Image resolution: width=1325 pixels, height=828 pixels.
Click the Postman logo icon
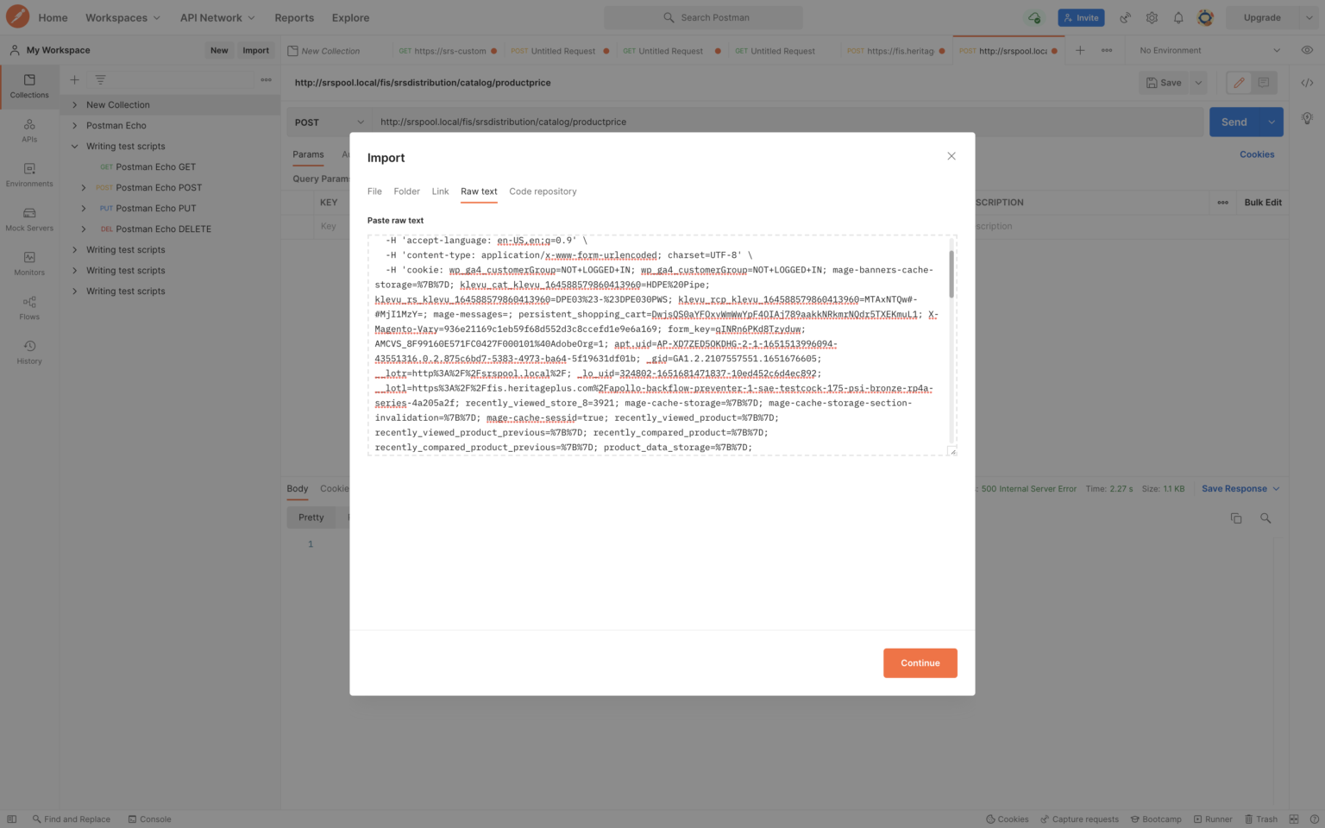17,16
